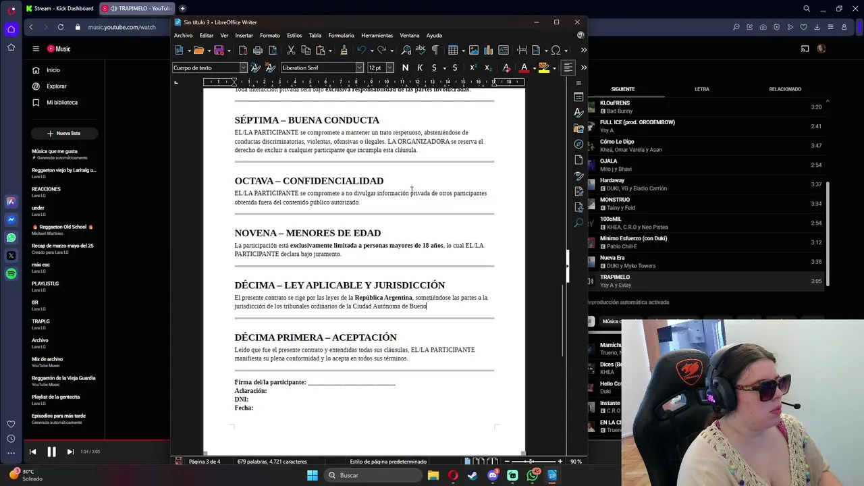Open the Archivo menu
The image size is (864, 486).
tap(183, 35)
